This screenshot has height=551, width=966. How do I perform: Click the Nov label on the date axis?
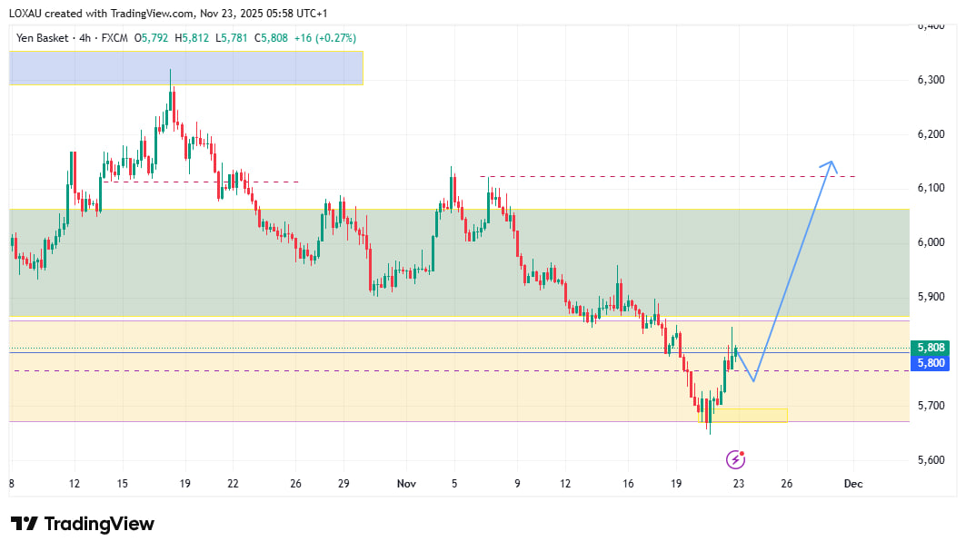[x=407, y=484]
